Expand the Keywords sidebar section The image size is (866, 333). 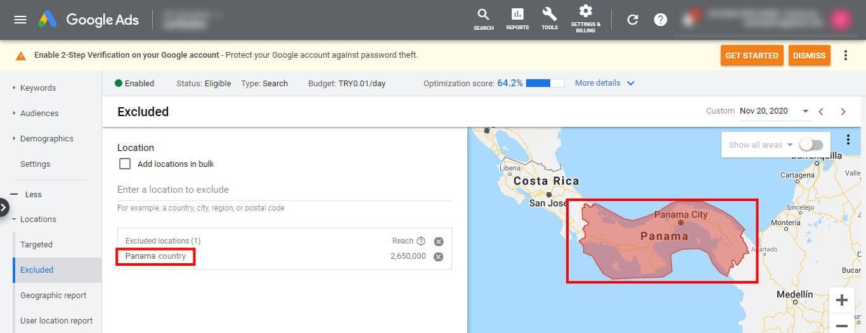point(38,88)
